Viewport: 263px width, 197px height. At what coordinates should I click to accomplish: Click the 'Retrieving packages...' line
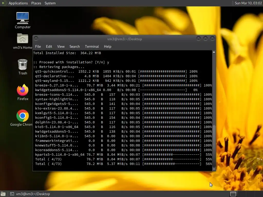[59, 67]
